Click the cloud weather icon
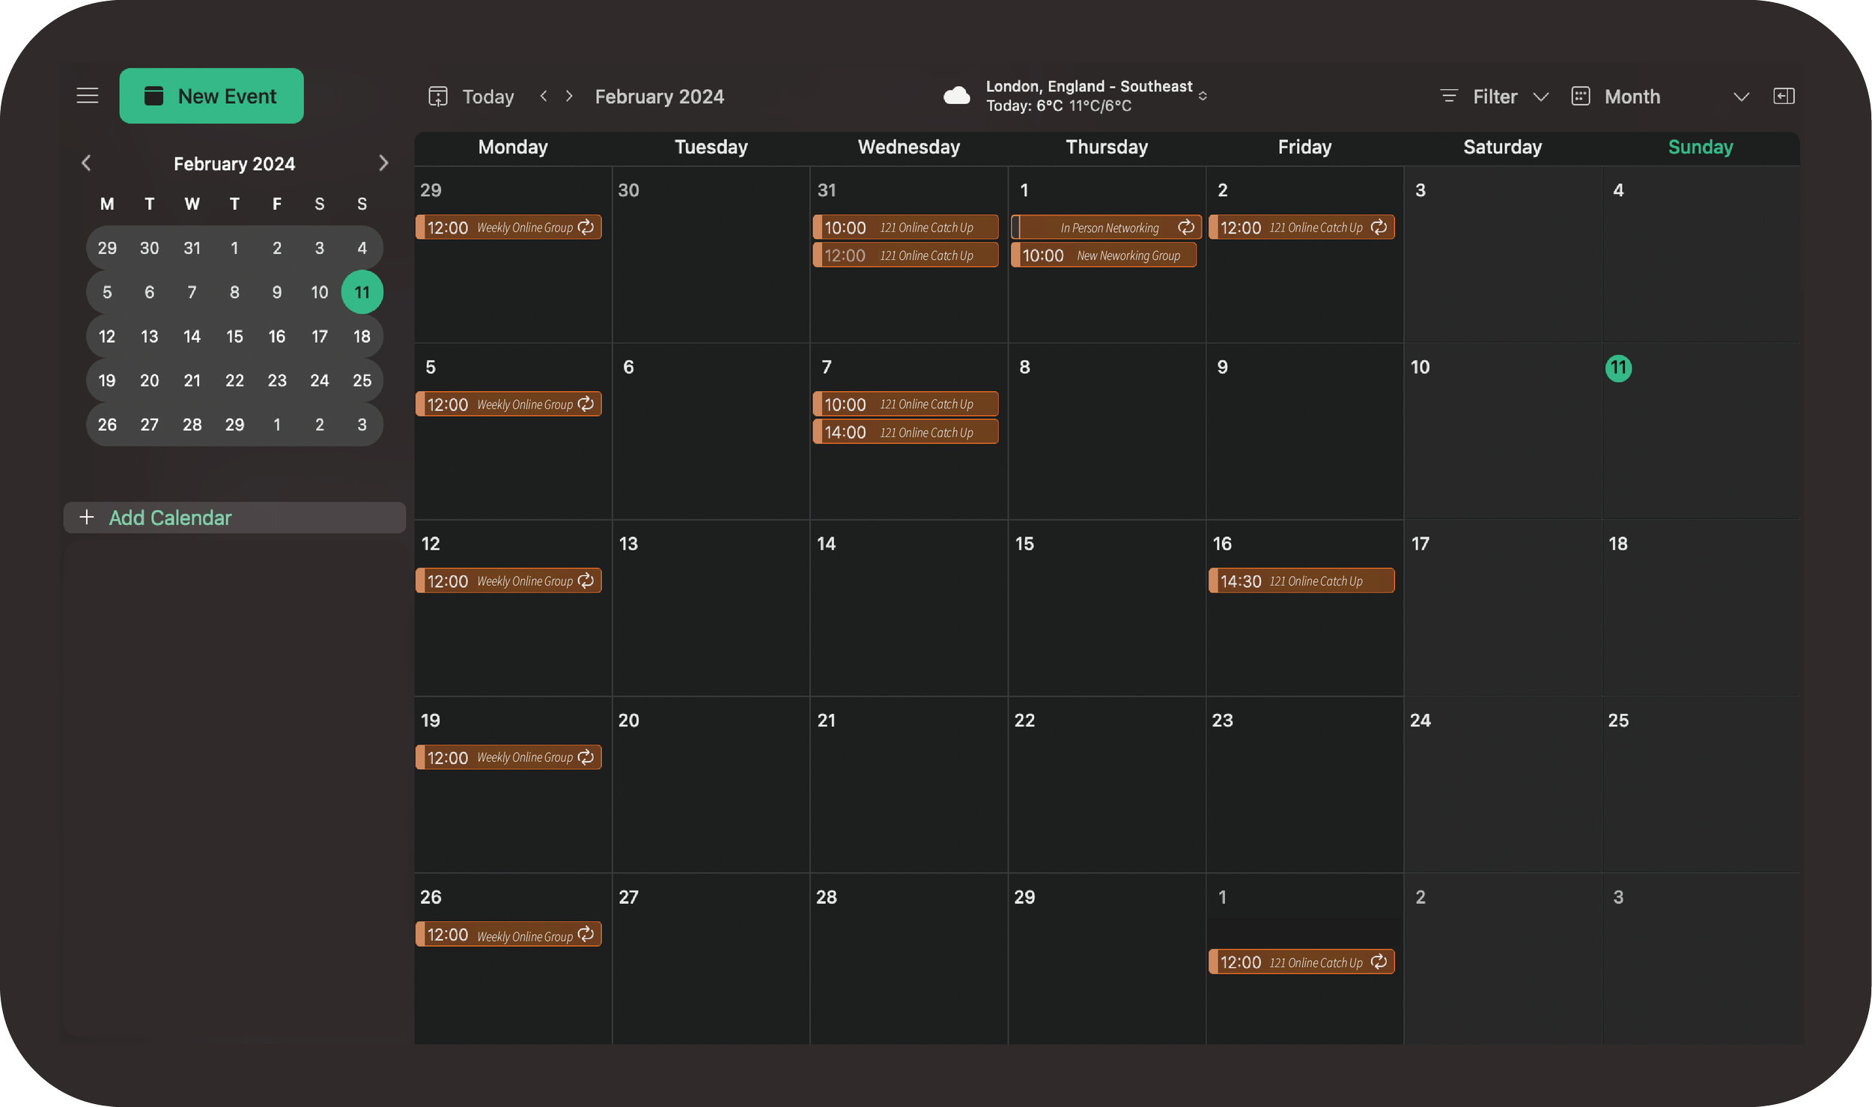 coord(956,96)
